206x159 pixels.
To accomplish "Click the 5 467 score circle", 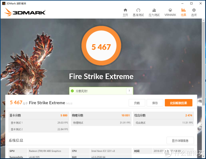I will 101,46.
